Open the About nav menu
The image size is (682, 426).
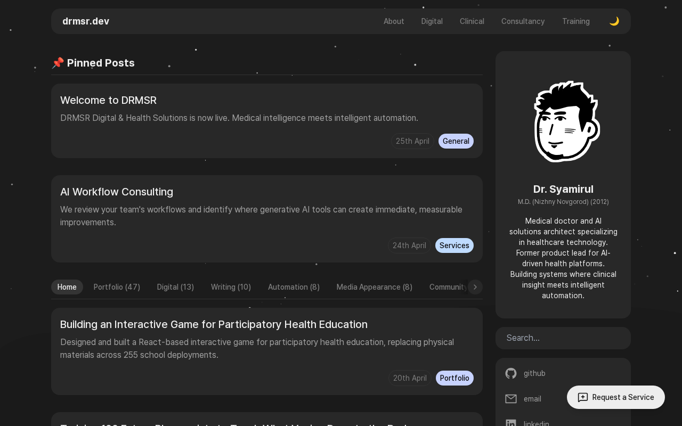click(394, 21)
